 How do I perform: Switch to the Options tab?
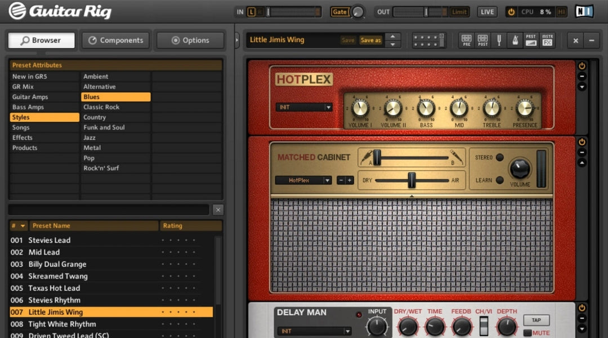point(190,40)
